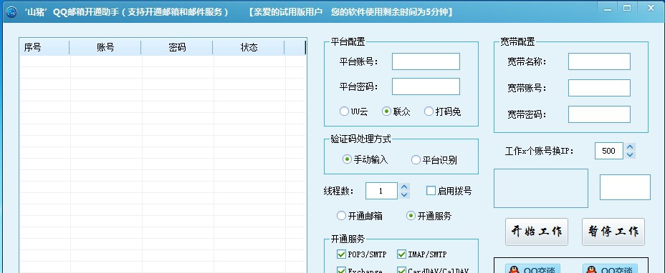Viewport: 665px width, 273px height.
Task: Sort by the 序号 column header
Action: click(44, 47)
